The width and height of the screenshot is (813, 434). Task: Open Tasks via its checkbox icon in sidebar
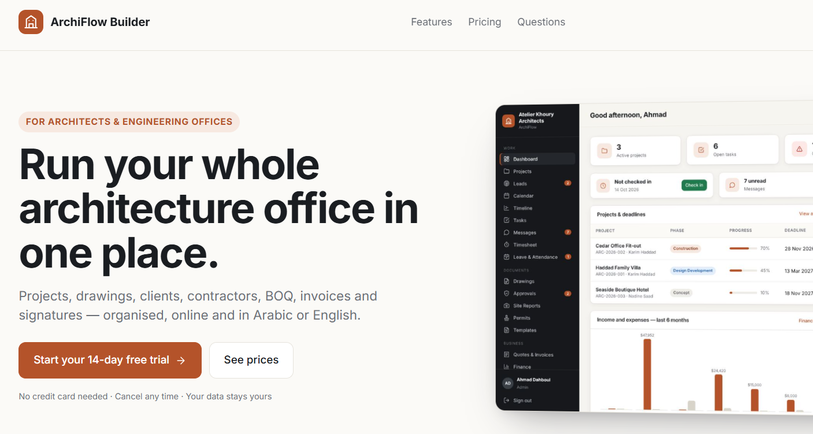point(507,220)
